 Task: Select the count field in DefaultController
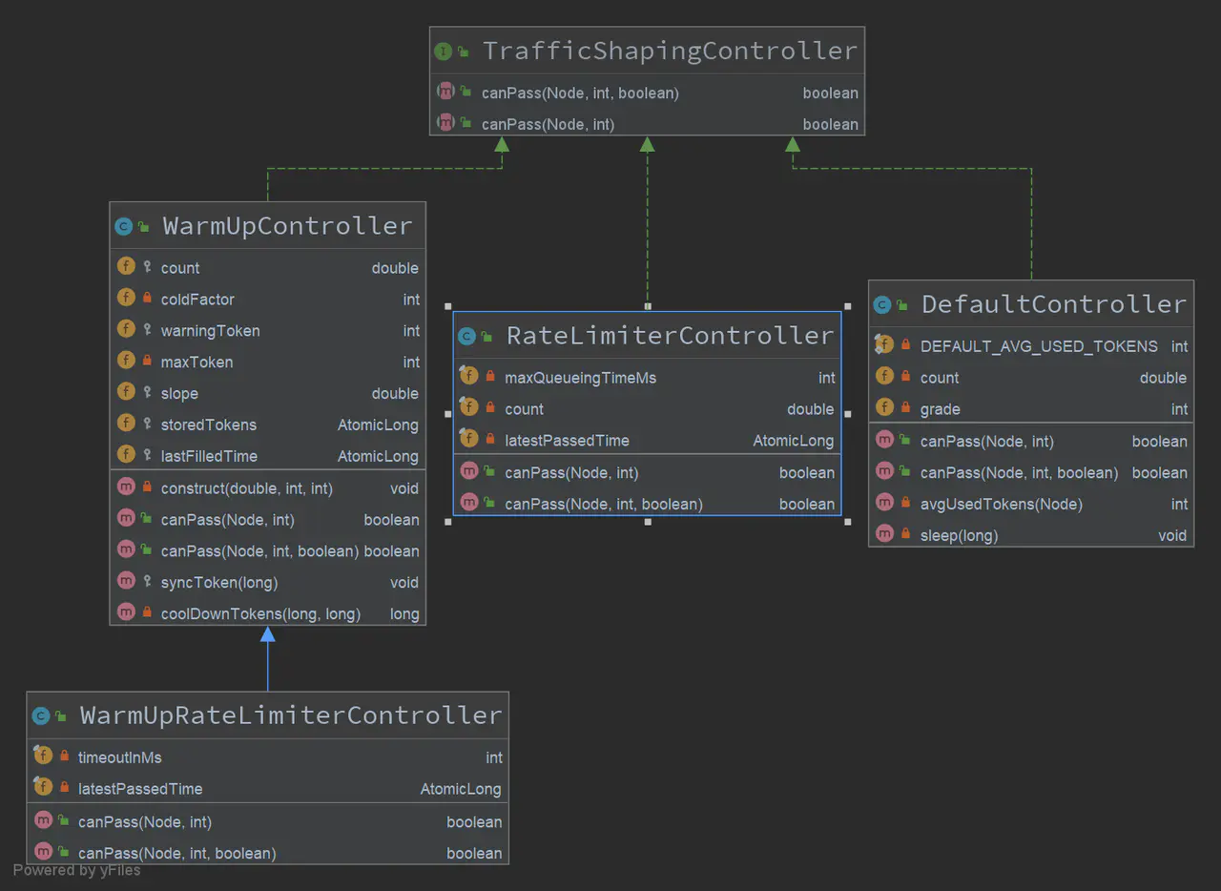[x=1031, y=378]
